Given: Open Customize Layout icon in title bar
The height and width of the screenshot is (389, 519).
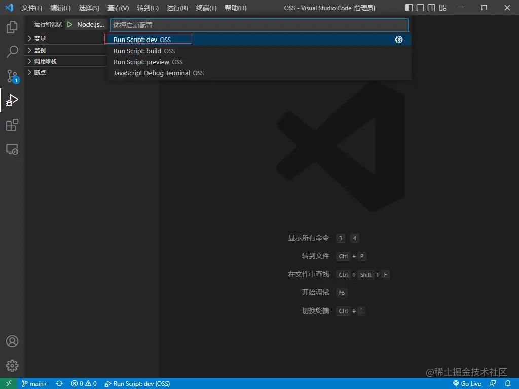Looking at the screenshot, I should [x=442, y=8].
